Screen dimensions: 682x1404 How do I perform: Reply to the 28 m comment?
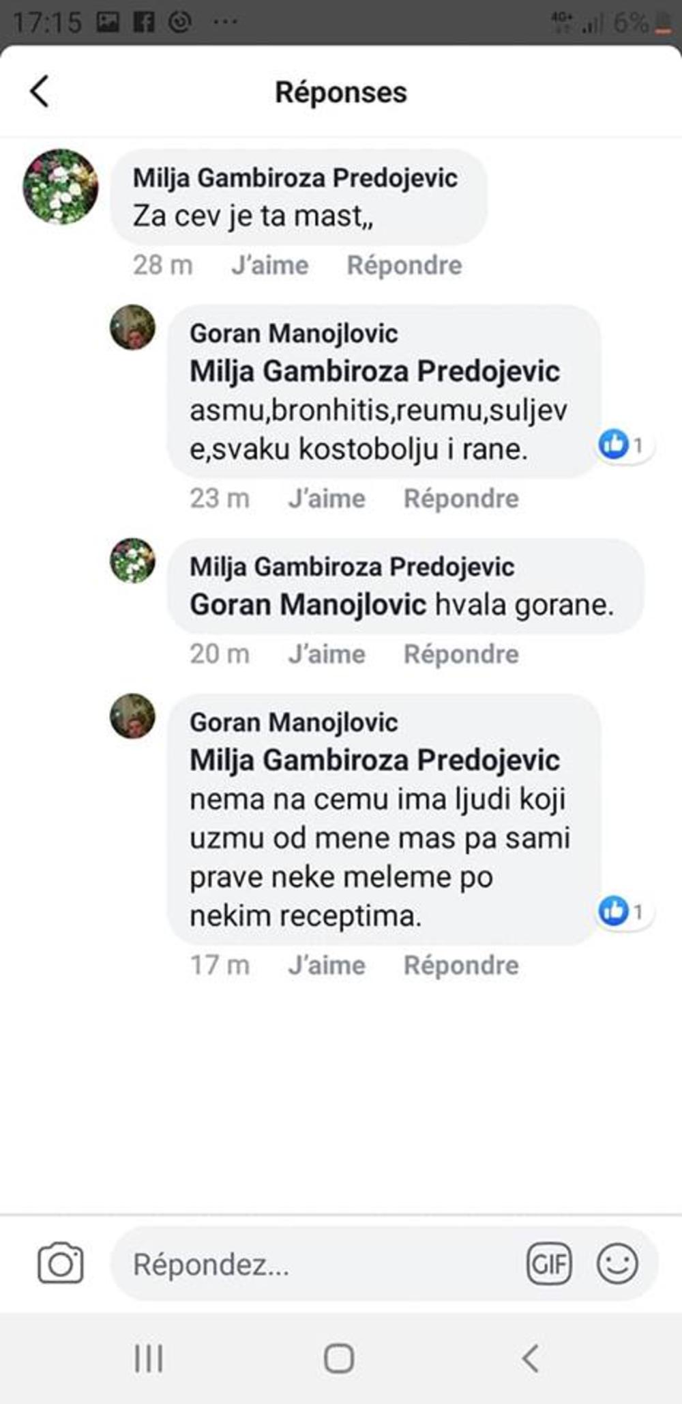click(x=404, y=265)
